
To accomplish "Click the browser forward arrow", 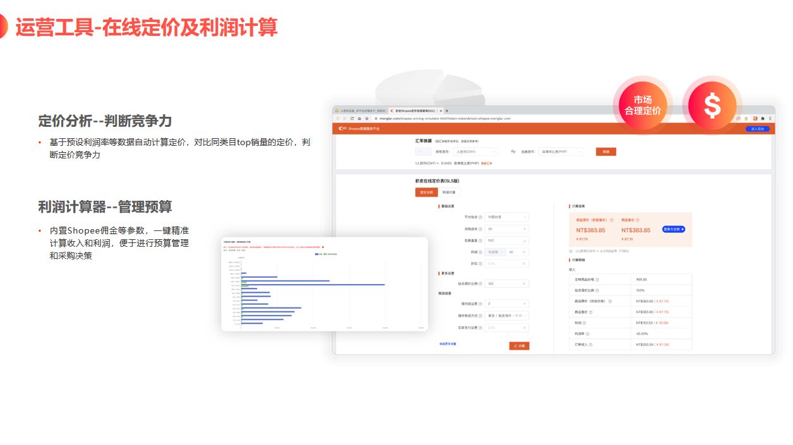I will pos(344,118).
